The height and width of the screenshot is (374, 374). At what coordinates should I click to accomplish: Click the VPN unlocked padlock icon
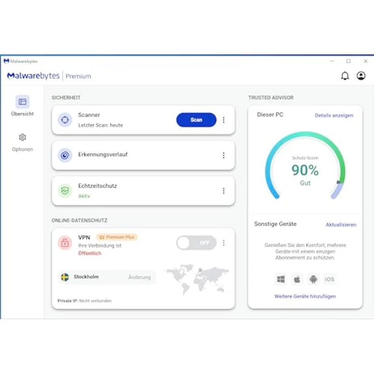click(x=65, y=242)
